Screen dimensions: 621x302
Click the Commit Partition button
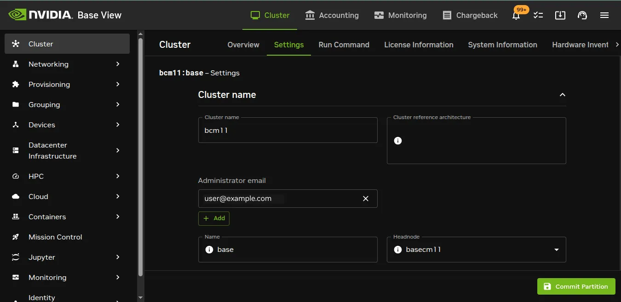[576, 286]
